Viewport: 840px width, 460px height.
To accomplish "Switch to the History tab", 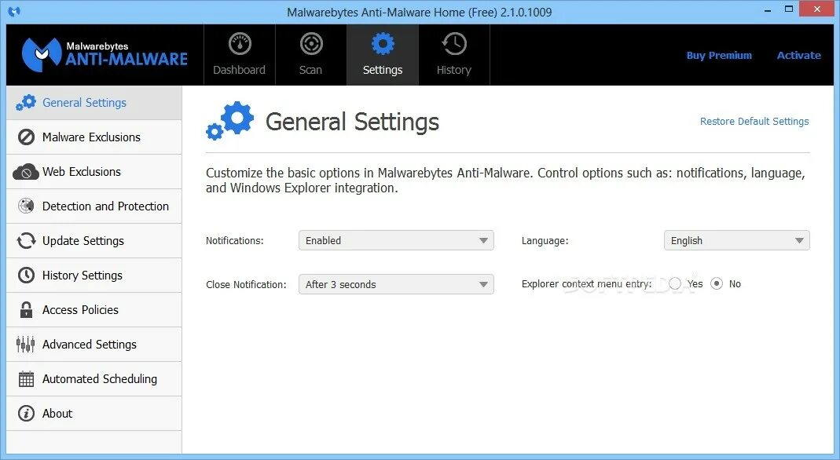I will click(x=454, y=55).
